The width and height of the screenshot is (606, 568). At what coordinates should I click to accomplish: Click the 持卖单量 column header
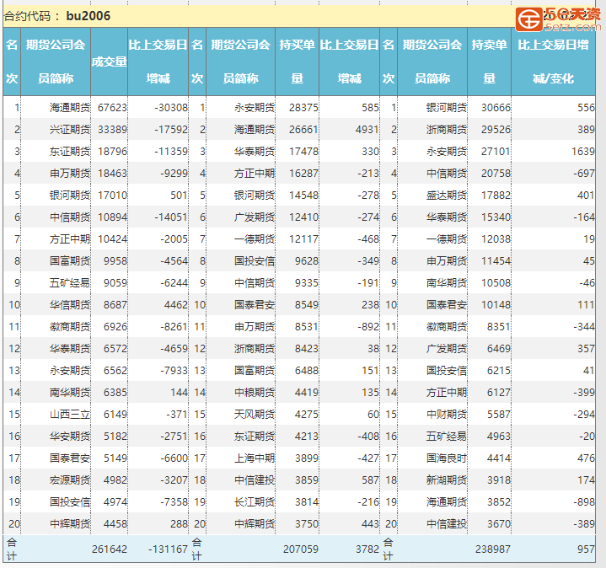pos(489,62)
